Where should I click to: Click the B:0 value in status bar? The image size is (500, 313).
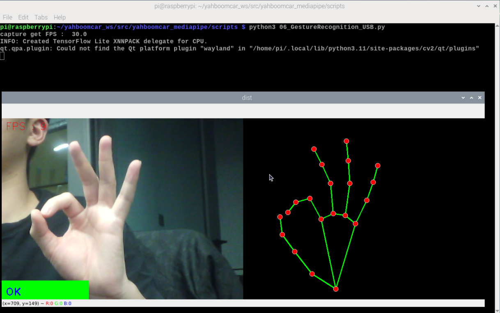click(67, 304)
